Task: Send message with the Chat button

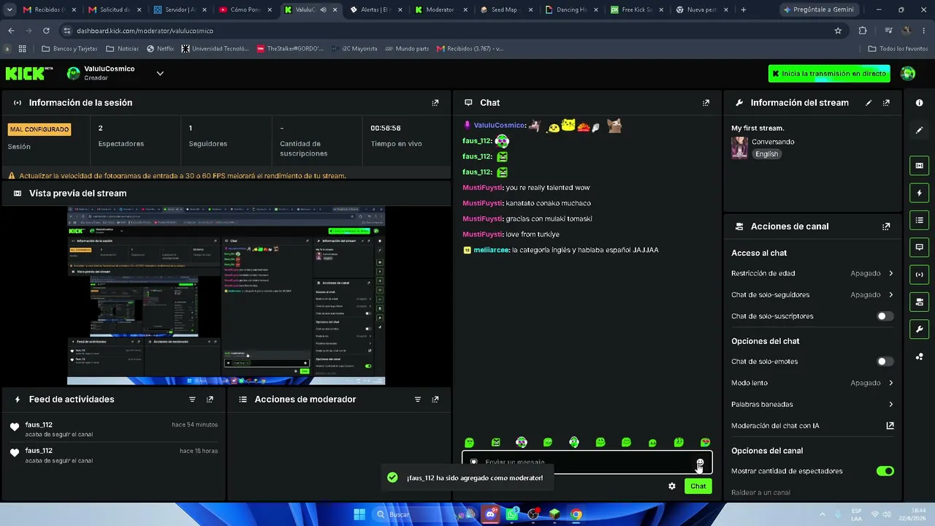Action: (x=698, y=487)
